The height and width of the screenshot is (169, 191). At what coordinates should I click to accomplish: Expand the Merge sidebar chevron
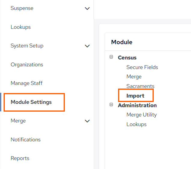[x=87, y=121]
